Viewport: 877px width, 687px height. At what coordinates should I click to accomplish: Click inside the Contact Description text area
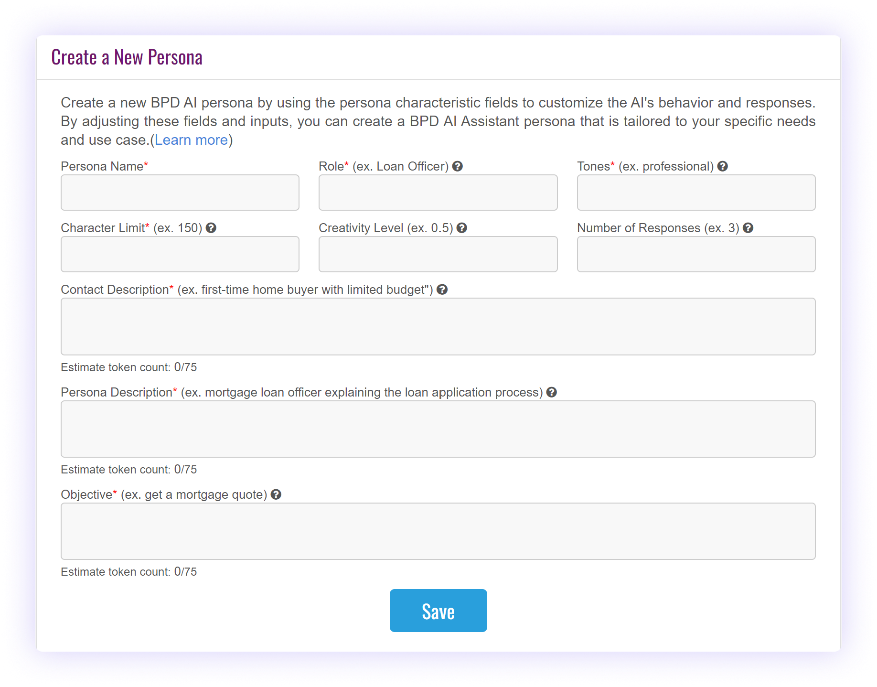click(438, 327)
